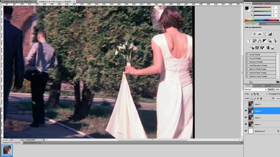The width and height of the screenshot is (280, 157).
Task: Switch to the Paths tab
Action: (x=267, y=86)
